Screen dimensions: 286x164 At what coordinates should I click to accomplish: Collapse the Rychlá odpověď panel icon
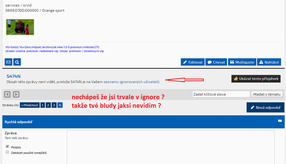[280, 121]
